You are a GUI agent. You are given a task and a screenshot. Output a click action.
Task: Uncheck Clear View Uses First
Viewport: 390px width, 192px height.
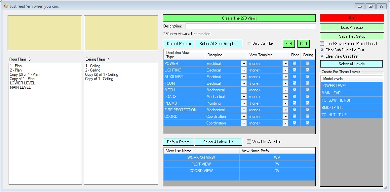click(x=322, y=56)
